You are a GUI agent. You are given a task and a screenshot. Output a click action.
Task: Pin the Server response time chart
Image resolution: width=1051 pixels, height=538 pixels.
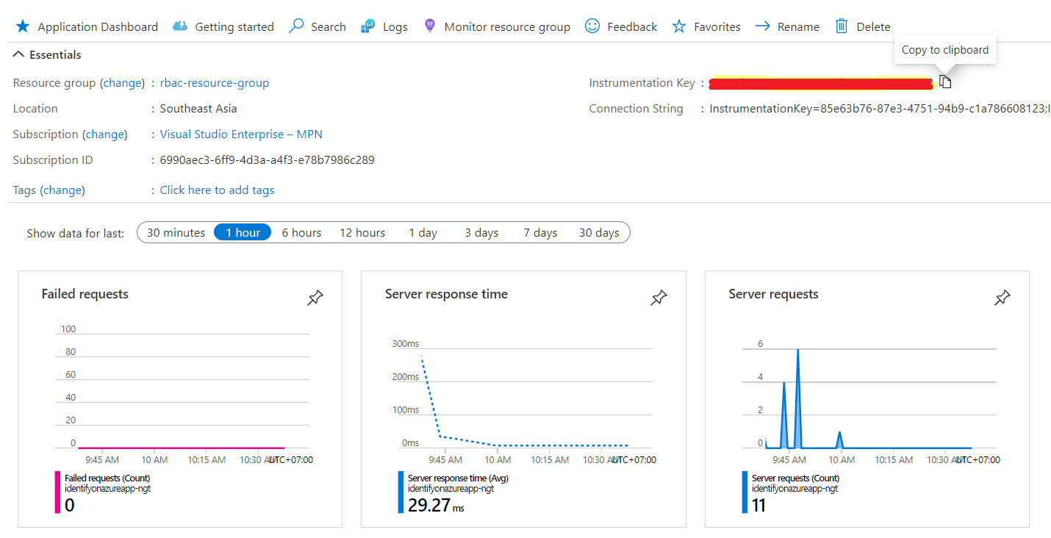click(x=659, y=298)
